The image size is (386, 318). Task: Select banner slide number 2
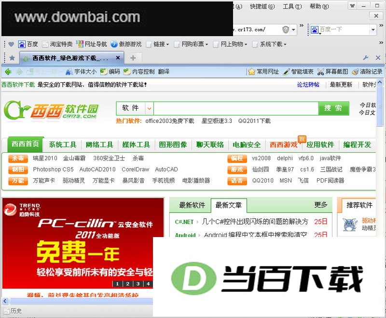(x=127, y=284)
